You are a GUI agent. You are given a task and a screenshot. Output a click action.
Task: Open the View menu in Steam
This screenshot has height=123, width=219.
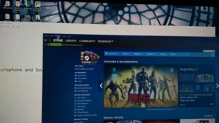click(52, 36)
